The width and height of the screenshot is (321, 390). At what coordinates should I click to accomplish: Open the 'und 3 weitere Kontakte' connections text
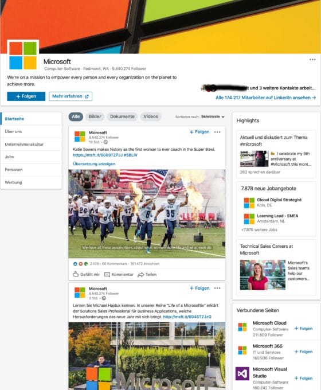(283, 88)
